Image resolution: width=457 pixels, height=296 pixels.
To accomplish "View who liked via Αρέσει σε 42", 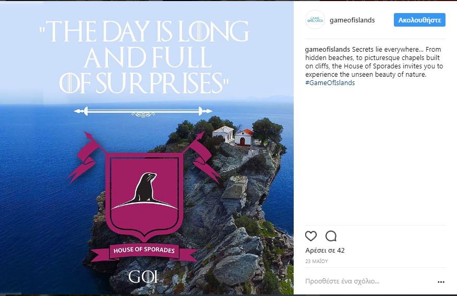I will tap(324, 251).
